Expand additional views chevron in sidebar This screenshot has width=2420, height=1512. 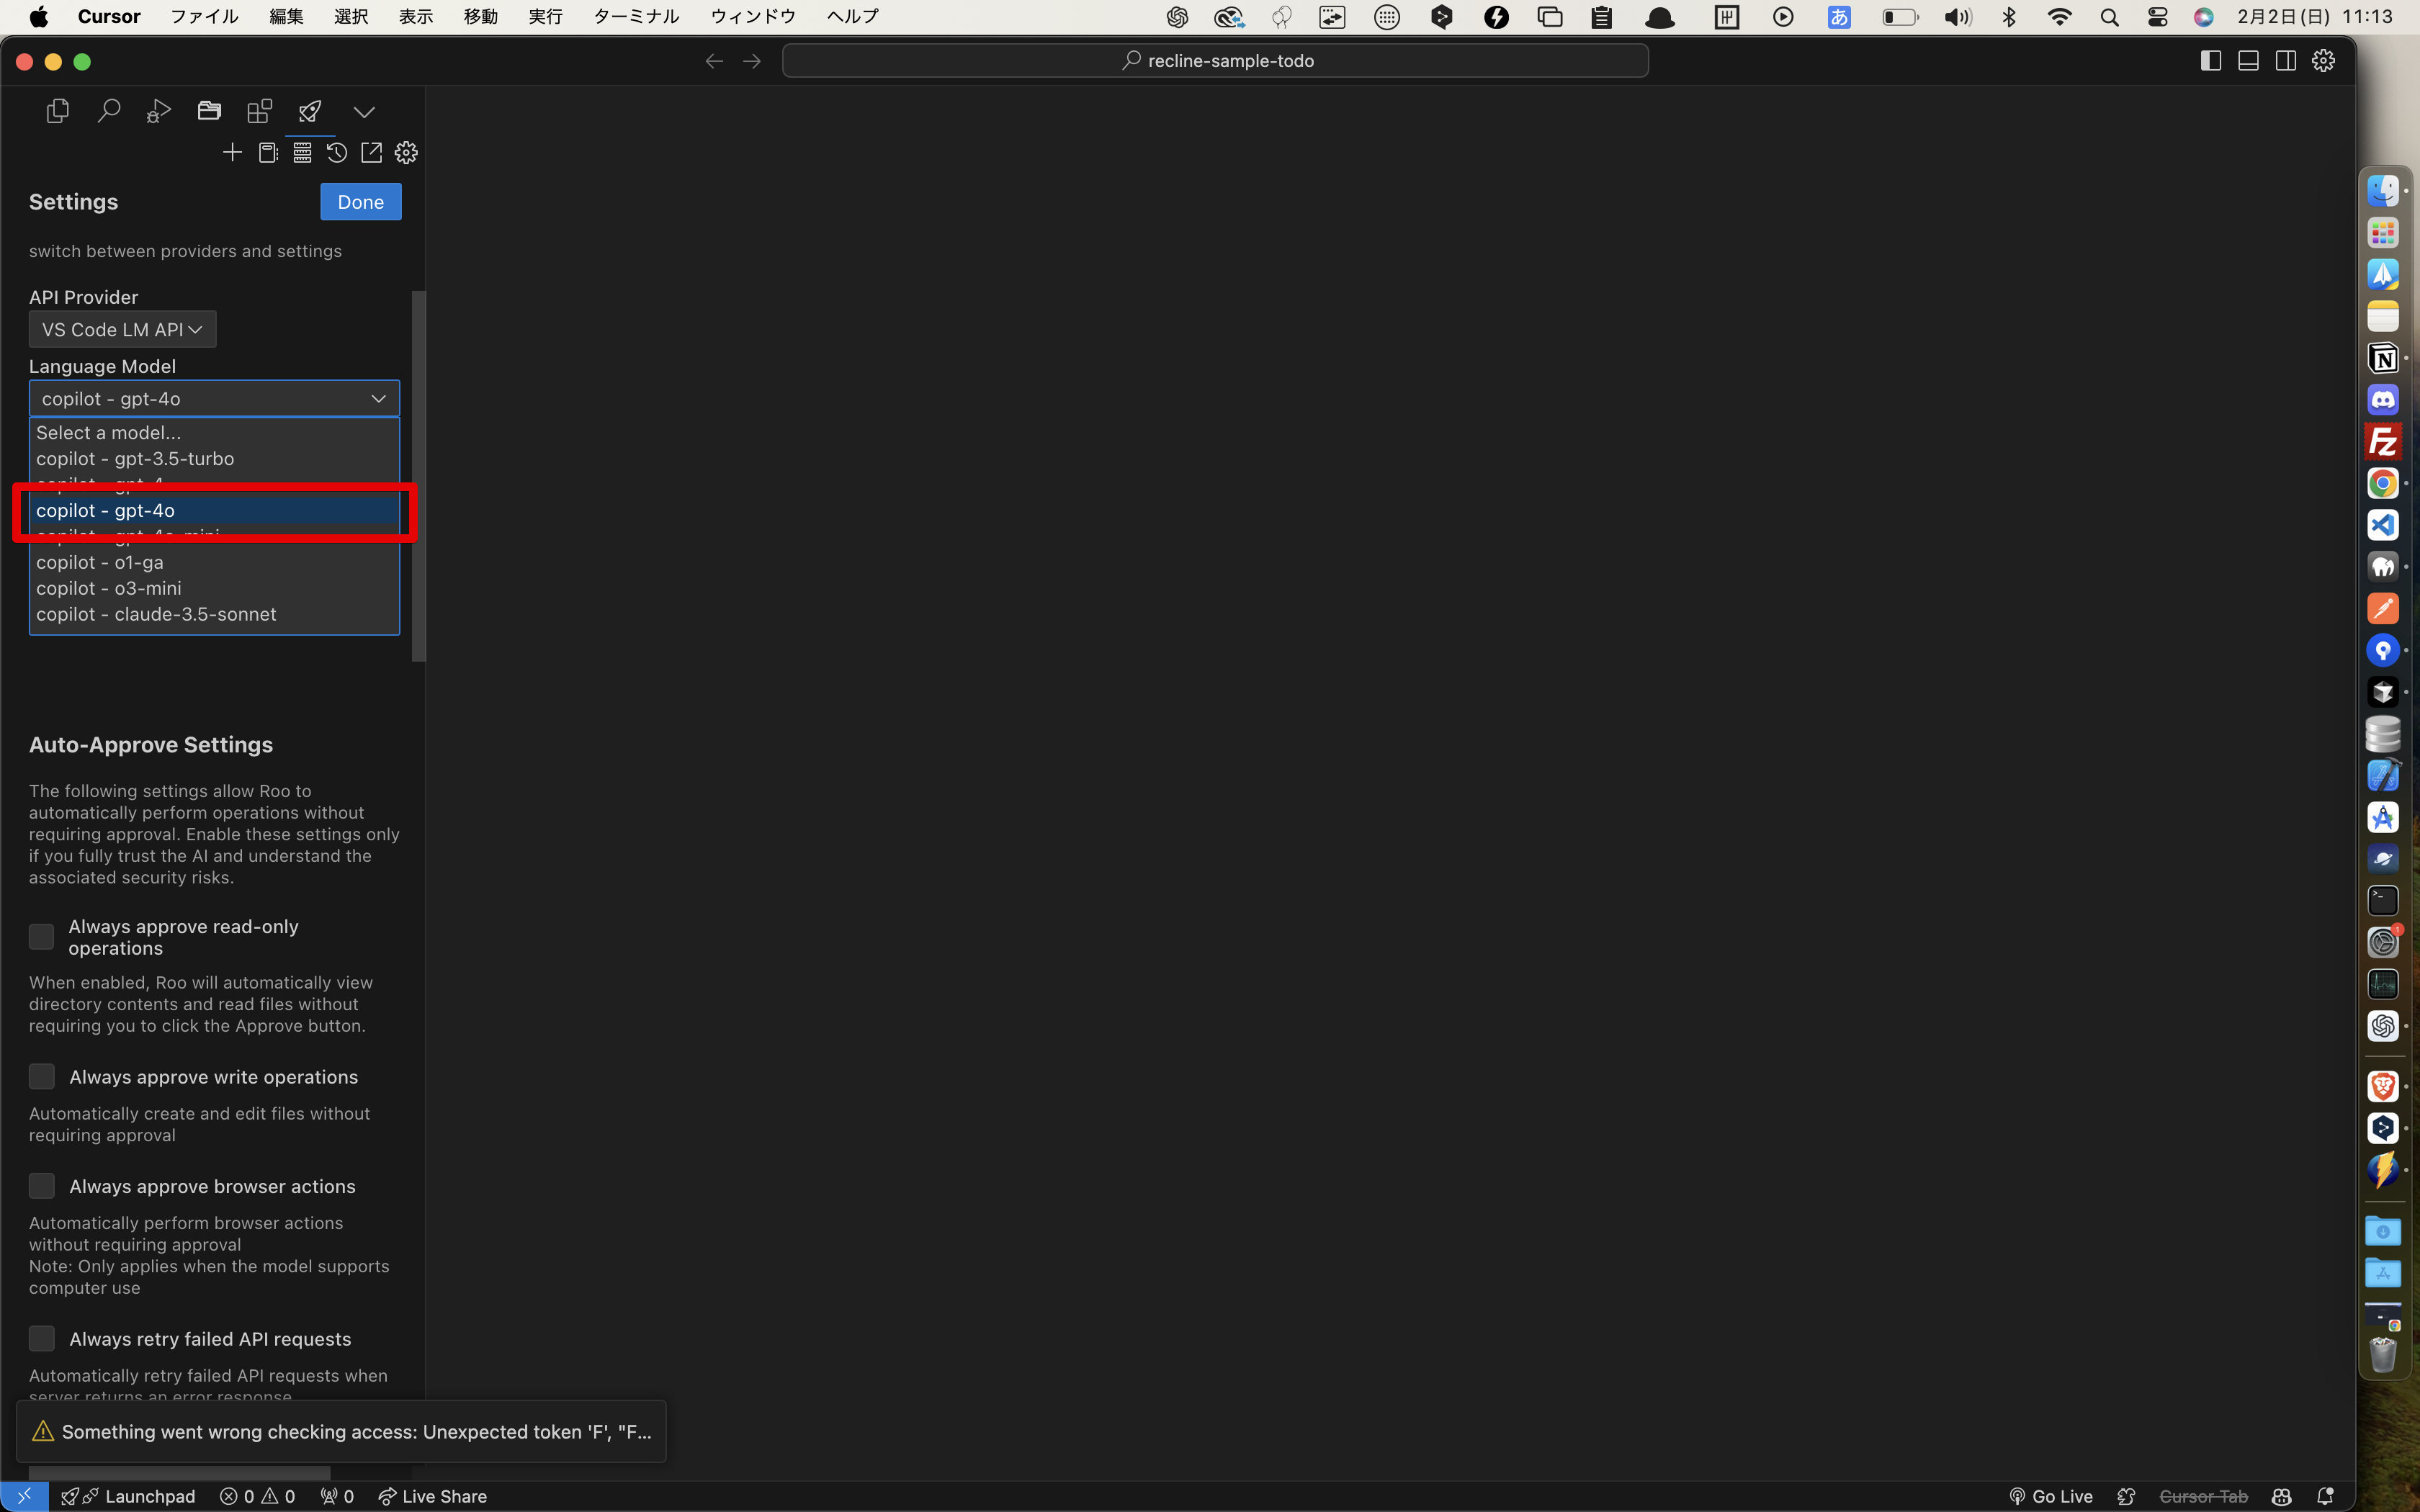click(364, 112)
